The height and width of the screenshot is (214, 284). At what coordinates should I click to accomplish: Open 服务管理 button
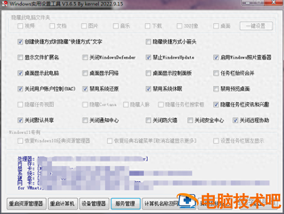126,204
